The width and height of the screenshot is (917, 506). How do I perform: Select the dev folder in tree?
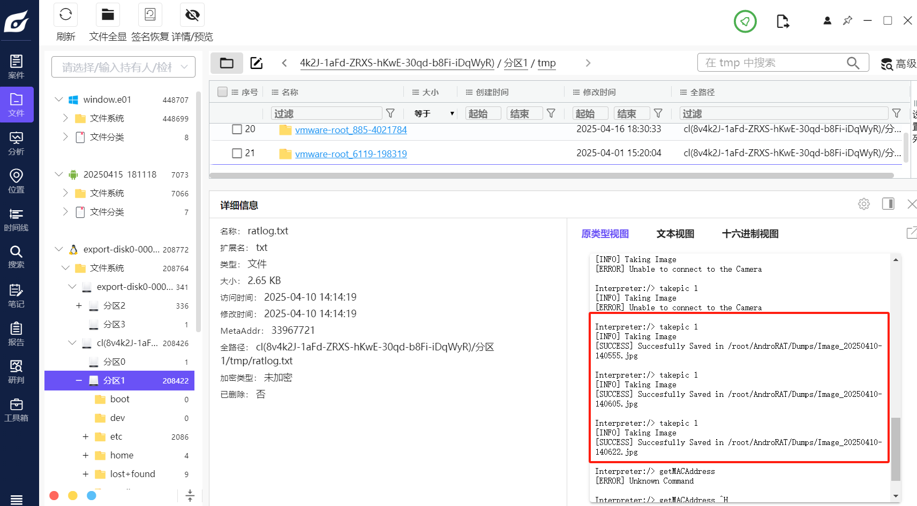point(118,418)
